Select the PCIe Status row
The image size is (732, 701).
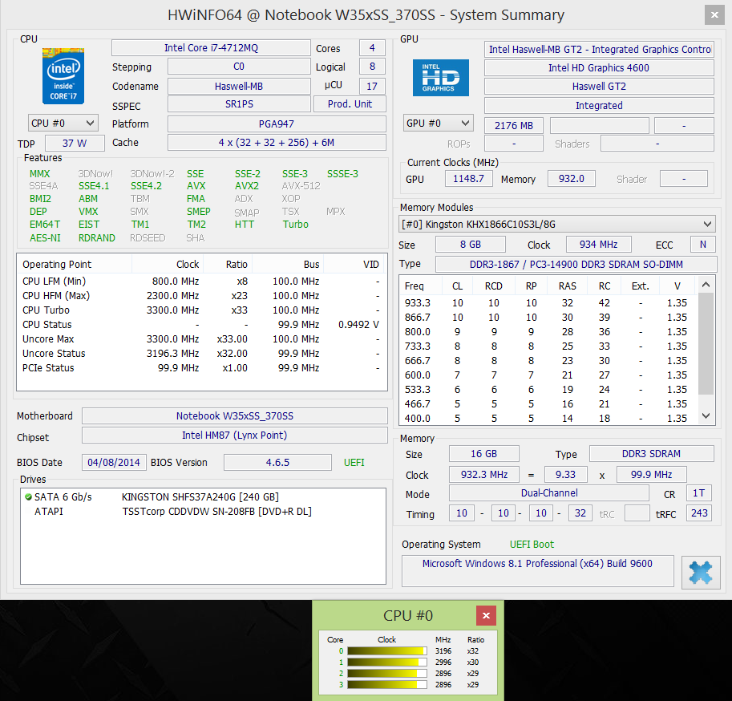pos(202,368)
